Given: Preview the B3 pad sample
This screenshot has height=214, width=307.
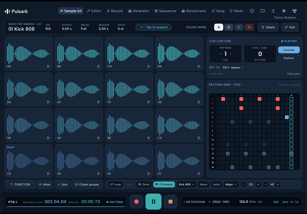Looking at the screenshot, I should tap(98, 66).
